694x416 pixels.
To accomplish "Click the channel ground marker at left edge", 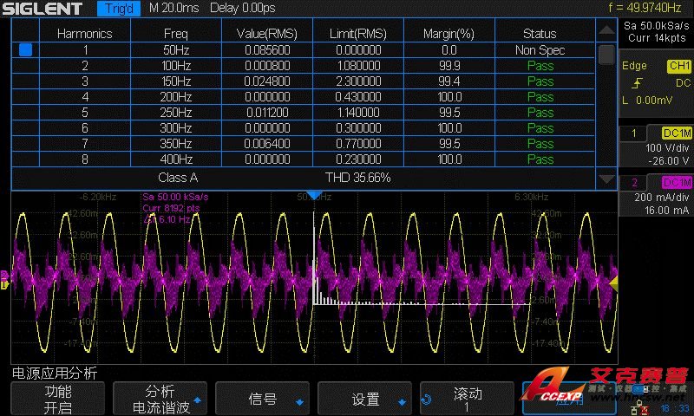I will (4, 283).
